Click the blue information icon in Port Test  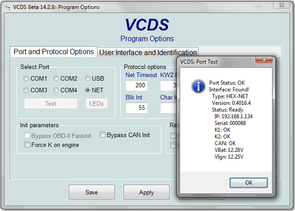(198, 86)
